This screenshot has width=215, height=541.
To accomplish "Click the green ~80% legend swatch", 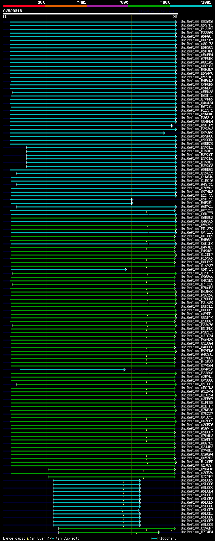I will [x=149, y=6].
